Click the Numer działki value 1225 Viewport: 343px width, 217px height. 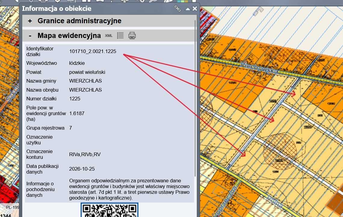(x=75, y=99)
